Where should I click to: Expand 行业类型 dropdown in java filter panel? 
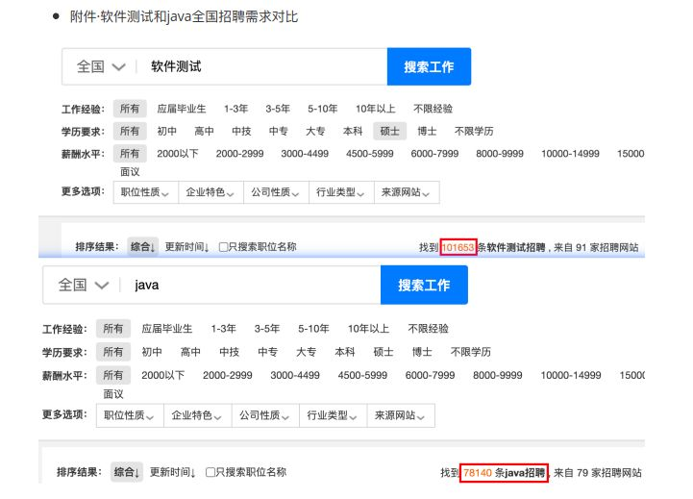pos(333,415)
